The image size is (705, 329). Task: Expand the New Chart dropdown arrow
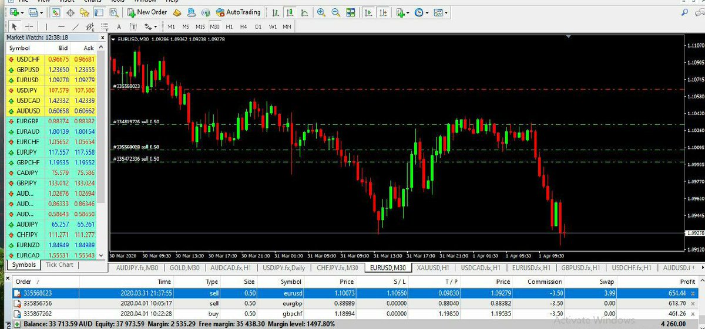pyautogui.click(x=22, y=13)
